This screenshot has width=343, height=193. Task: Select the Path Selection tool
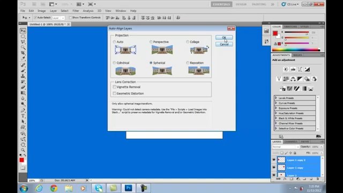pyautogui.click(x=23, y=122)
